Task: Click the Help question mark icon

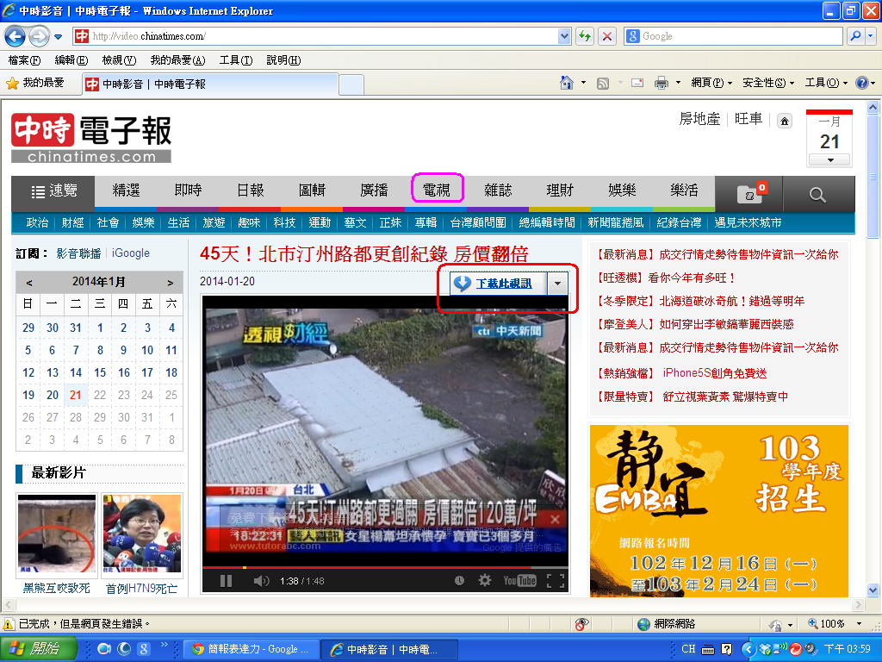Action: [x=861, y=84]
